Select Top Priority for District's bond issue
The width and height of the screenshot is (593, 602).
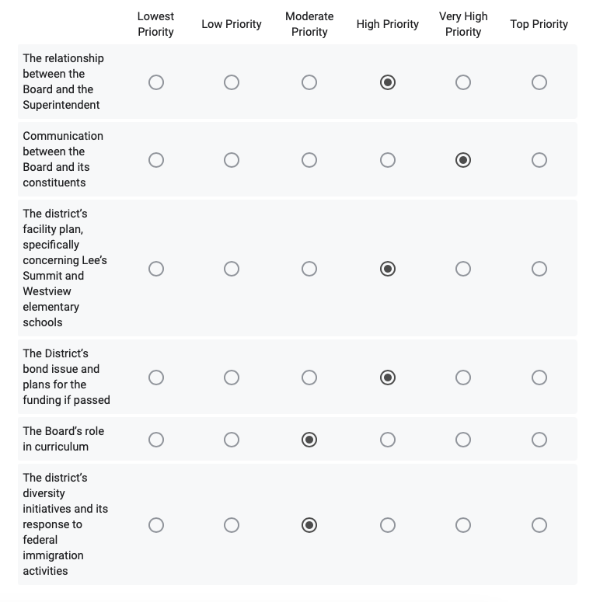pyautogui.click(x=539, y=378)
